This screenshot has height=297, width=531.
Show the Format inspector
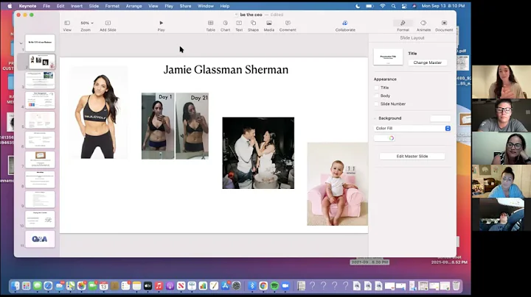[x=403, y=23]
